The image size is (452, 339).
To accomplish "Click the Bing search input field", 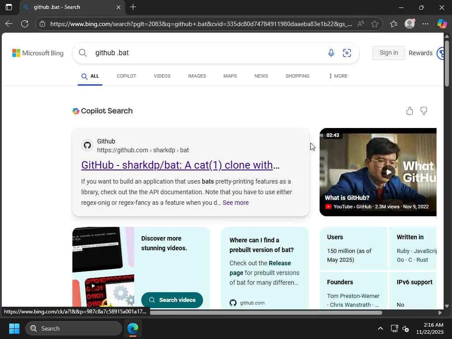I will click(x=207, y=53).
